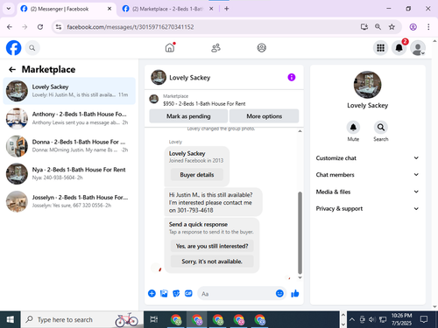The width and height of the screenshot is (438, 328).
Task: Switch to Marketplace 2-Beds 1-Bath tab
Action: pyautogui.click(x=168, y=9)
